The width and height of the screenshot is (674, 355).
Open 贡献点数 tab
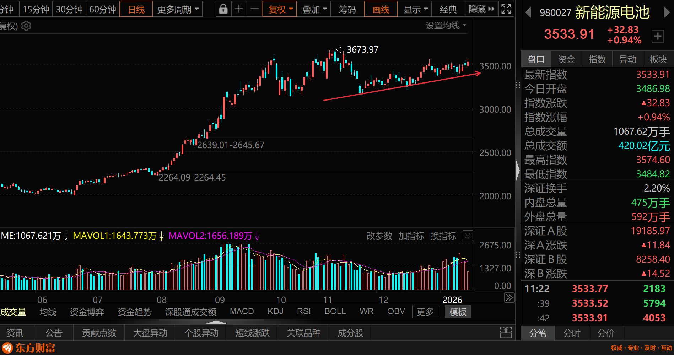tap(99, 333)
